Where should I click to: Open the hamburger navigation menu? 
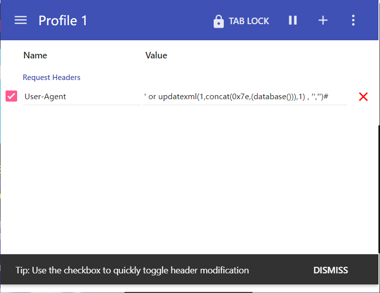pos(21,20)
